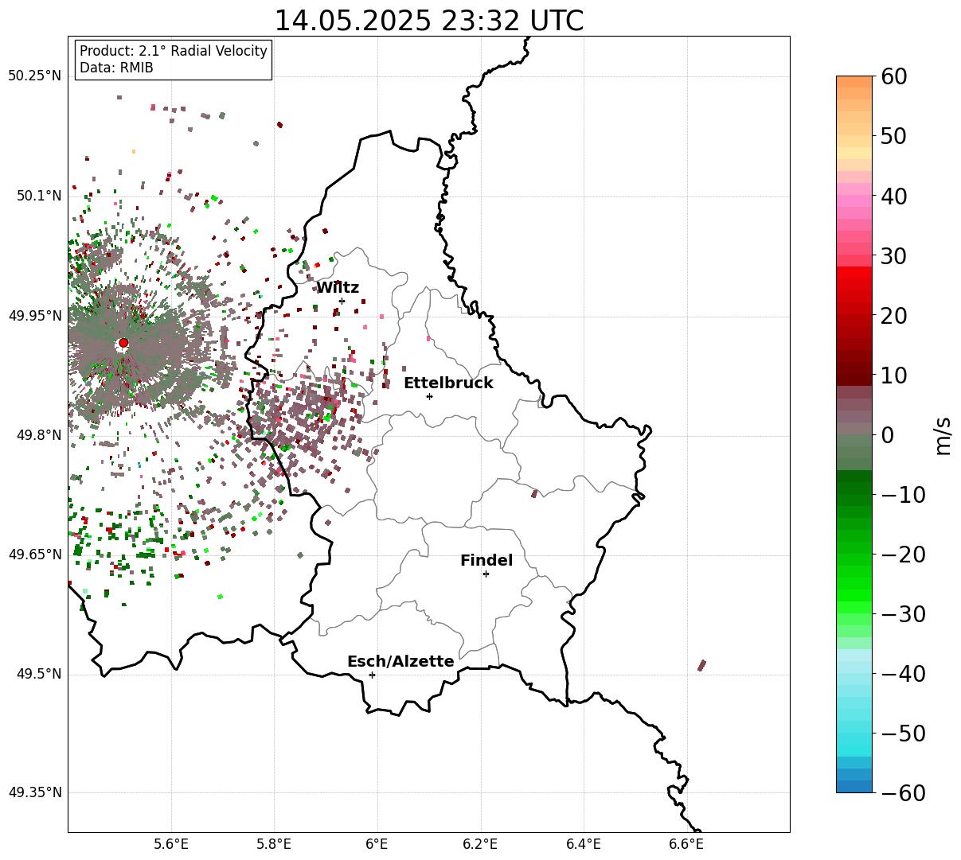Click the 5.8°E longitude label
961x860 pixels.
coord(275,844)
